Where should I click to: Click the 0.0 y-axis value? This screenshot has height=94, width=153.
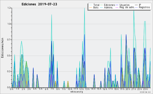[9, 87]
